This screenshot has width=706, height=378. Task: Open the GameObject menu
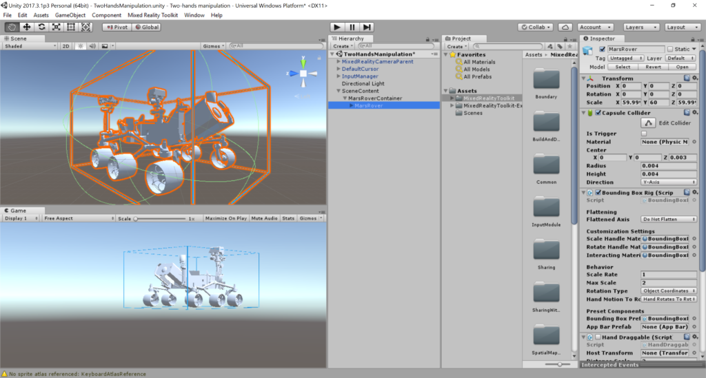70,15
